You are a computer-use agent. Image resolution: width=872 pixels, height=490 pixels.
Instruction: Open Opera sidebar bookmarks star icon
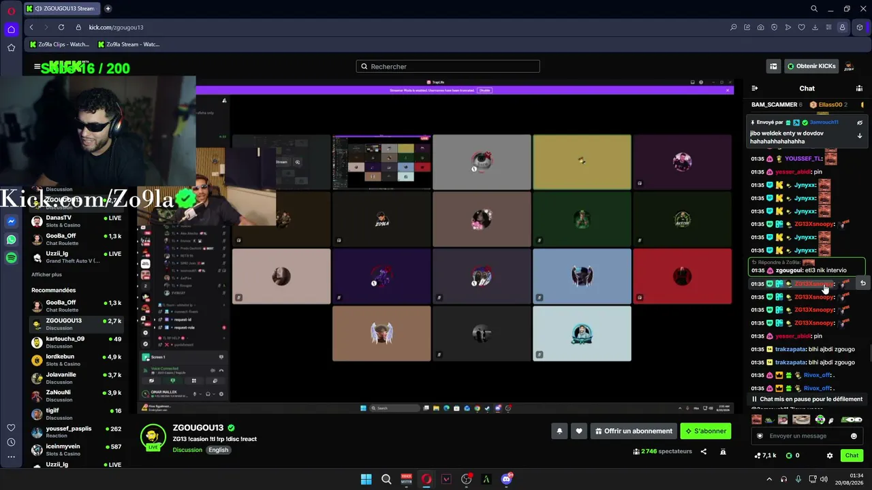[11, 48]
